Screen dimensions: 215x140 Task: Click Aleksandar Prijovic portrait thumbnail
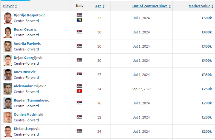tap(8, 89)
